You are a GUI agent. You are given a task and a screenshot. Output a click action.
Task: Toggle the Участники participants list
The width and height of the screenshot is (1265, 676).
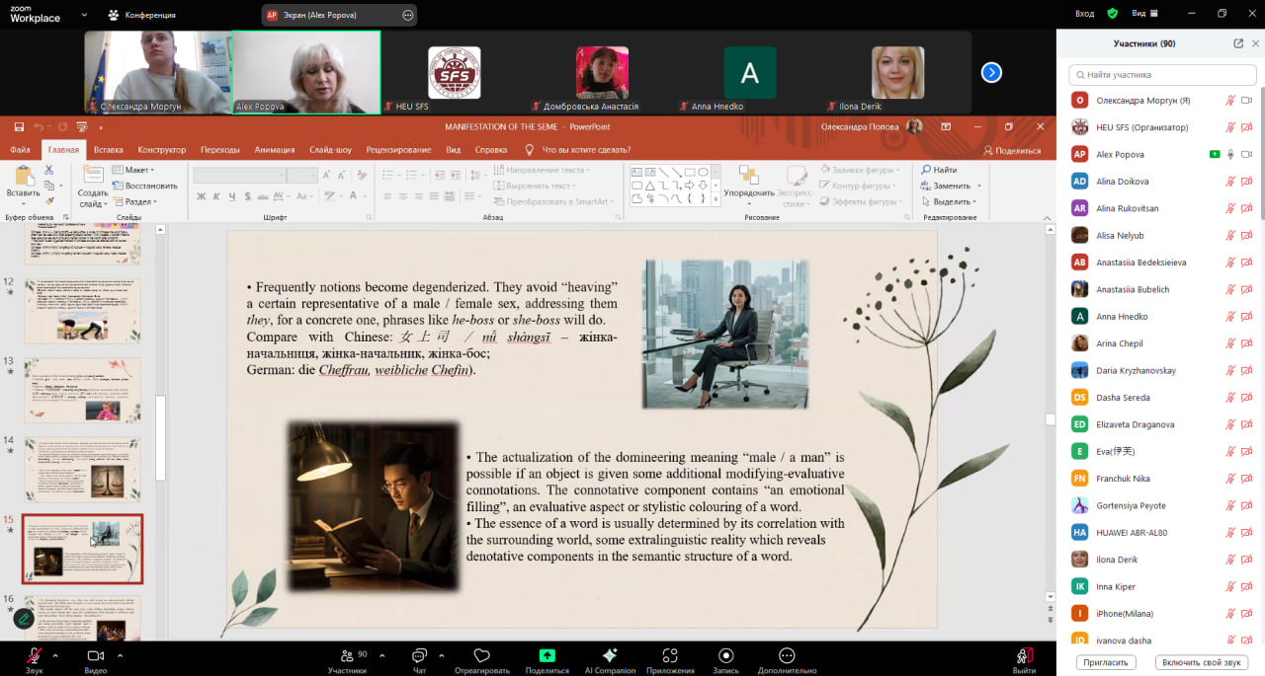point(346,656)
